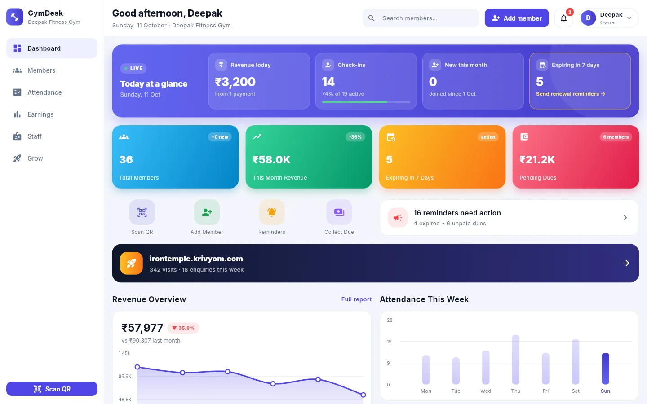
Task: Click the Scan QR button at sidebar bottom
Action: [x=52, y=389]
